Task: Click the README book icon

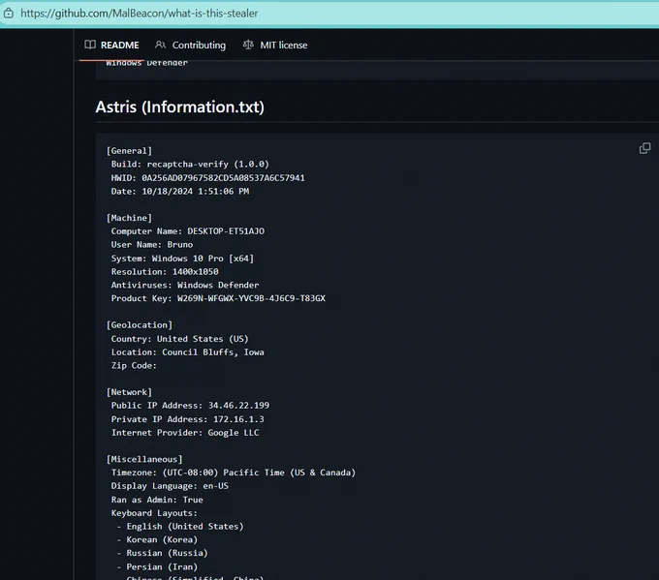Action: [x=90, y=45]
